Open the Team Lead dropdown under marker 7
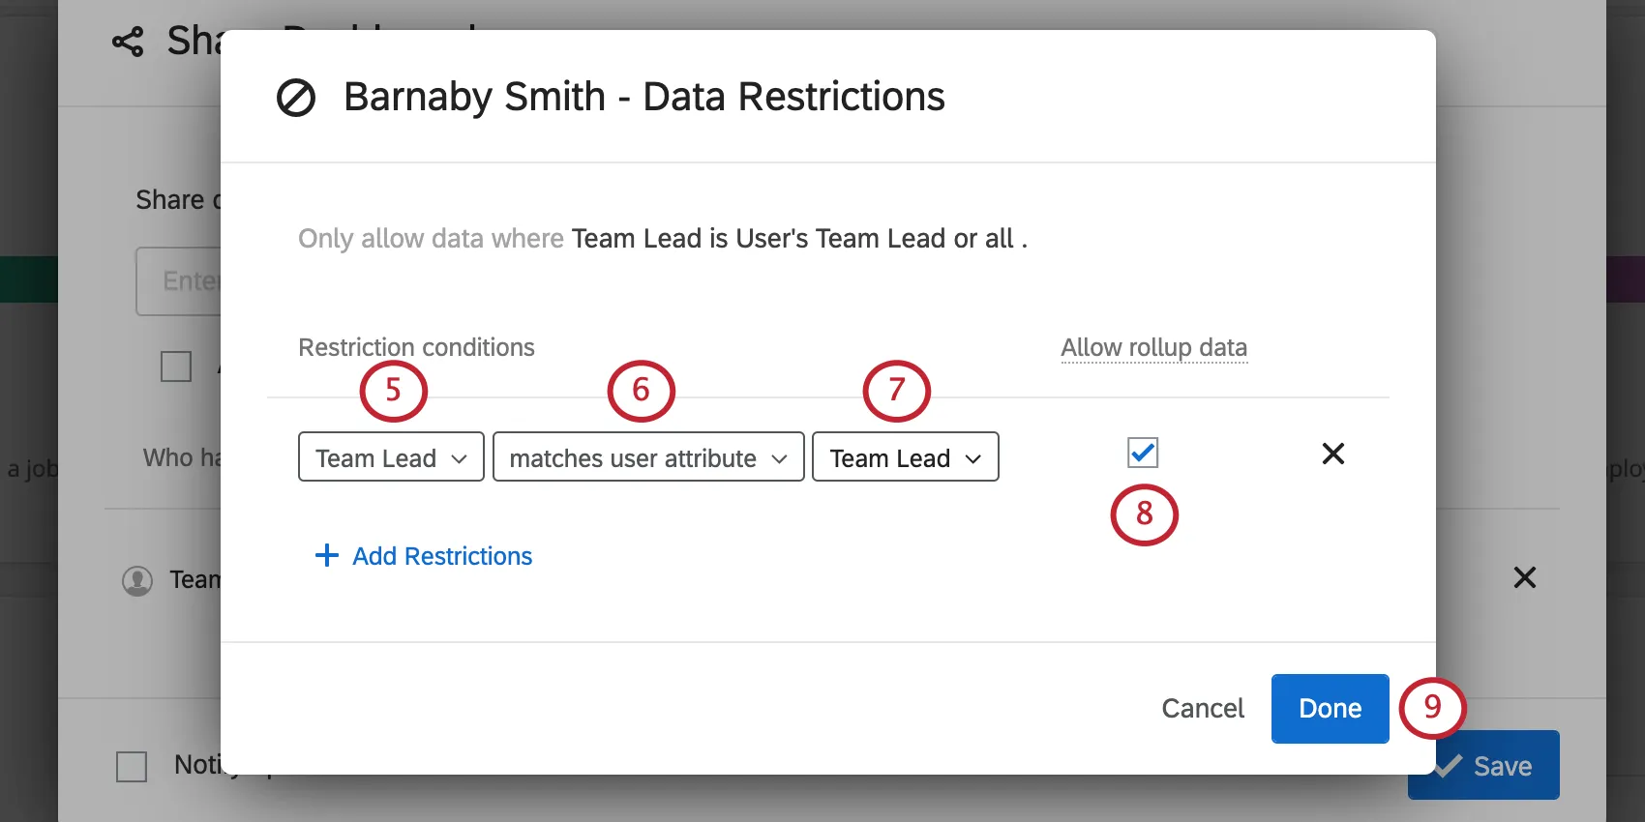 (905, 457)
